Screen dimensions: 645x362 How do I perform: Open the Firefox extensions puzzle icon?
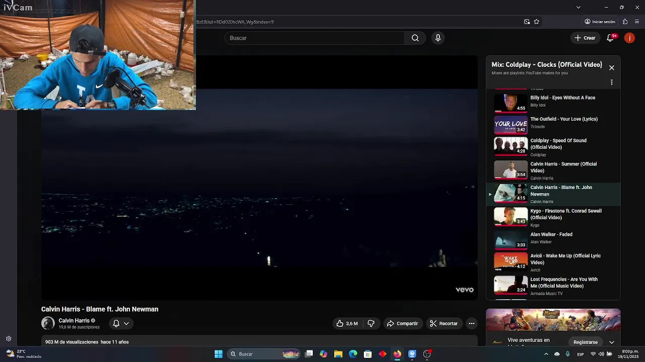point(625,22)
